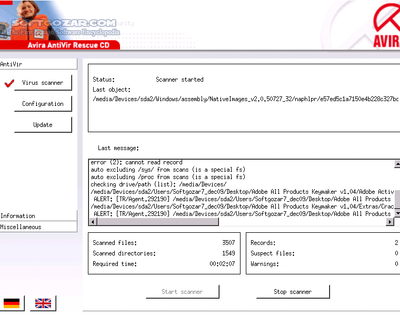Click message log scroll-left arrow
The image size is (400, 316).
click(x=93, y=222)
